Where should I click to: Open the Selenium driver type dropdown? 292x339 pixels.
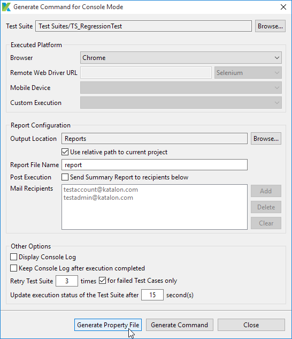(248, 73)
